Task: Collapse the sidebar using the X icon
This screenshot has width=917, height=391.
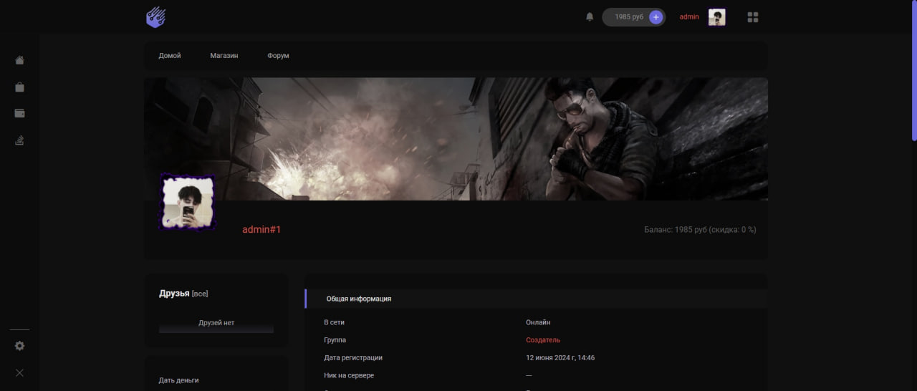Action: tap(20, 372)
